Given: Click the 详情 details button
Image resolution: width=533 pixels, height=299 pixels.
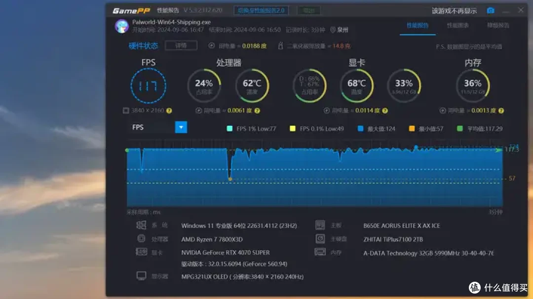Looking at the screenshot, I should [x=181, y=45].
